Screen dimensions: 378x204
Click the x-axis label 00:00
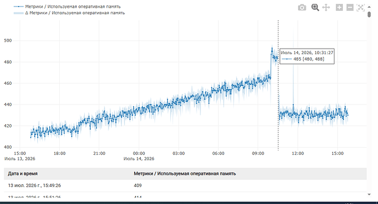[139, 153]
